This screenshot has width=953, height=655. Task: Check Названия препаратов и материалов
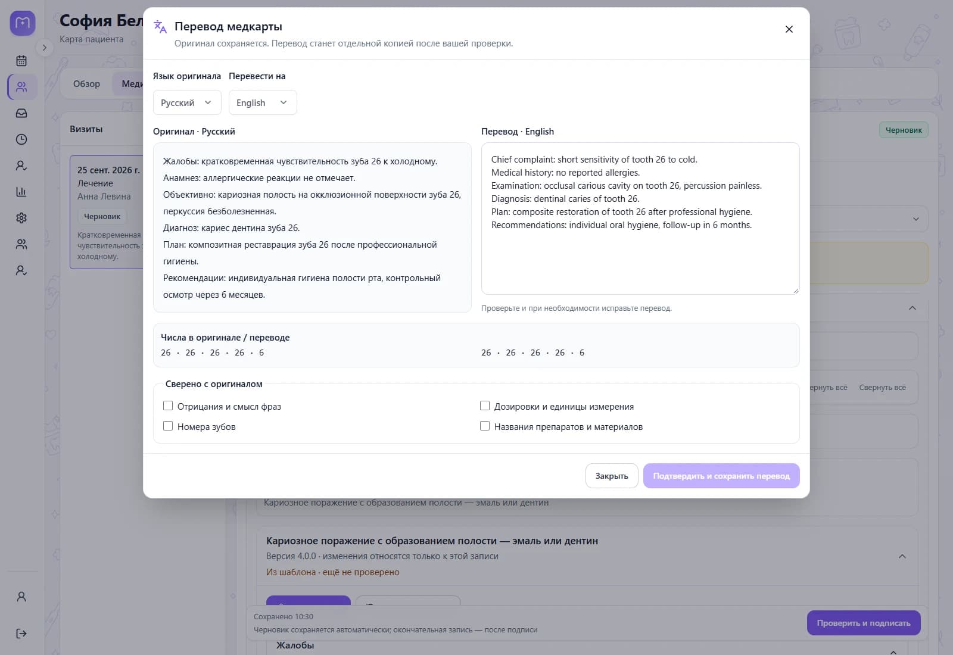(x=485, y=426)
